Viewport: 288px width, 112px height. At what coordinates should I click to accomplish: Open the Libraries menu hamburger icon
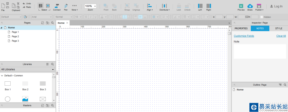(48, 64)
